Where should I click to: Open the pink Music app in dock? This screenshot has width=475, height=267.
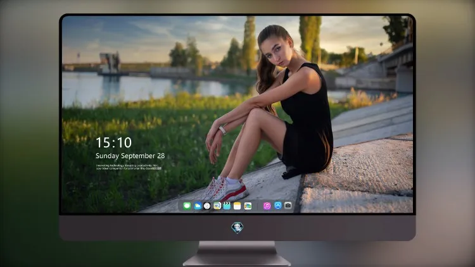(x=267, y=206)
